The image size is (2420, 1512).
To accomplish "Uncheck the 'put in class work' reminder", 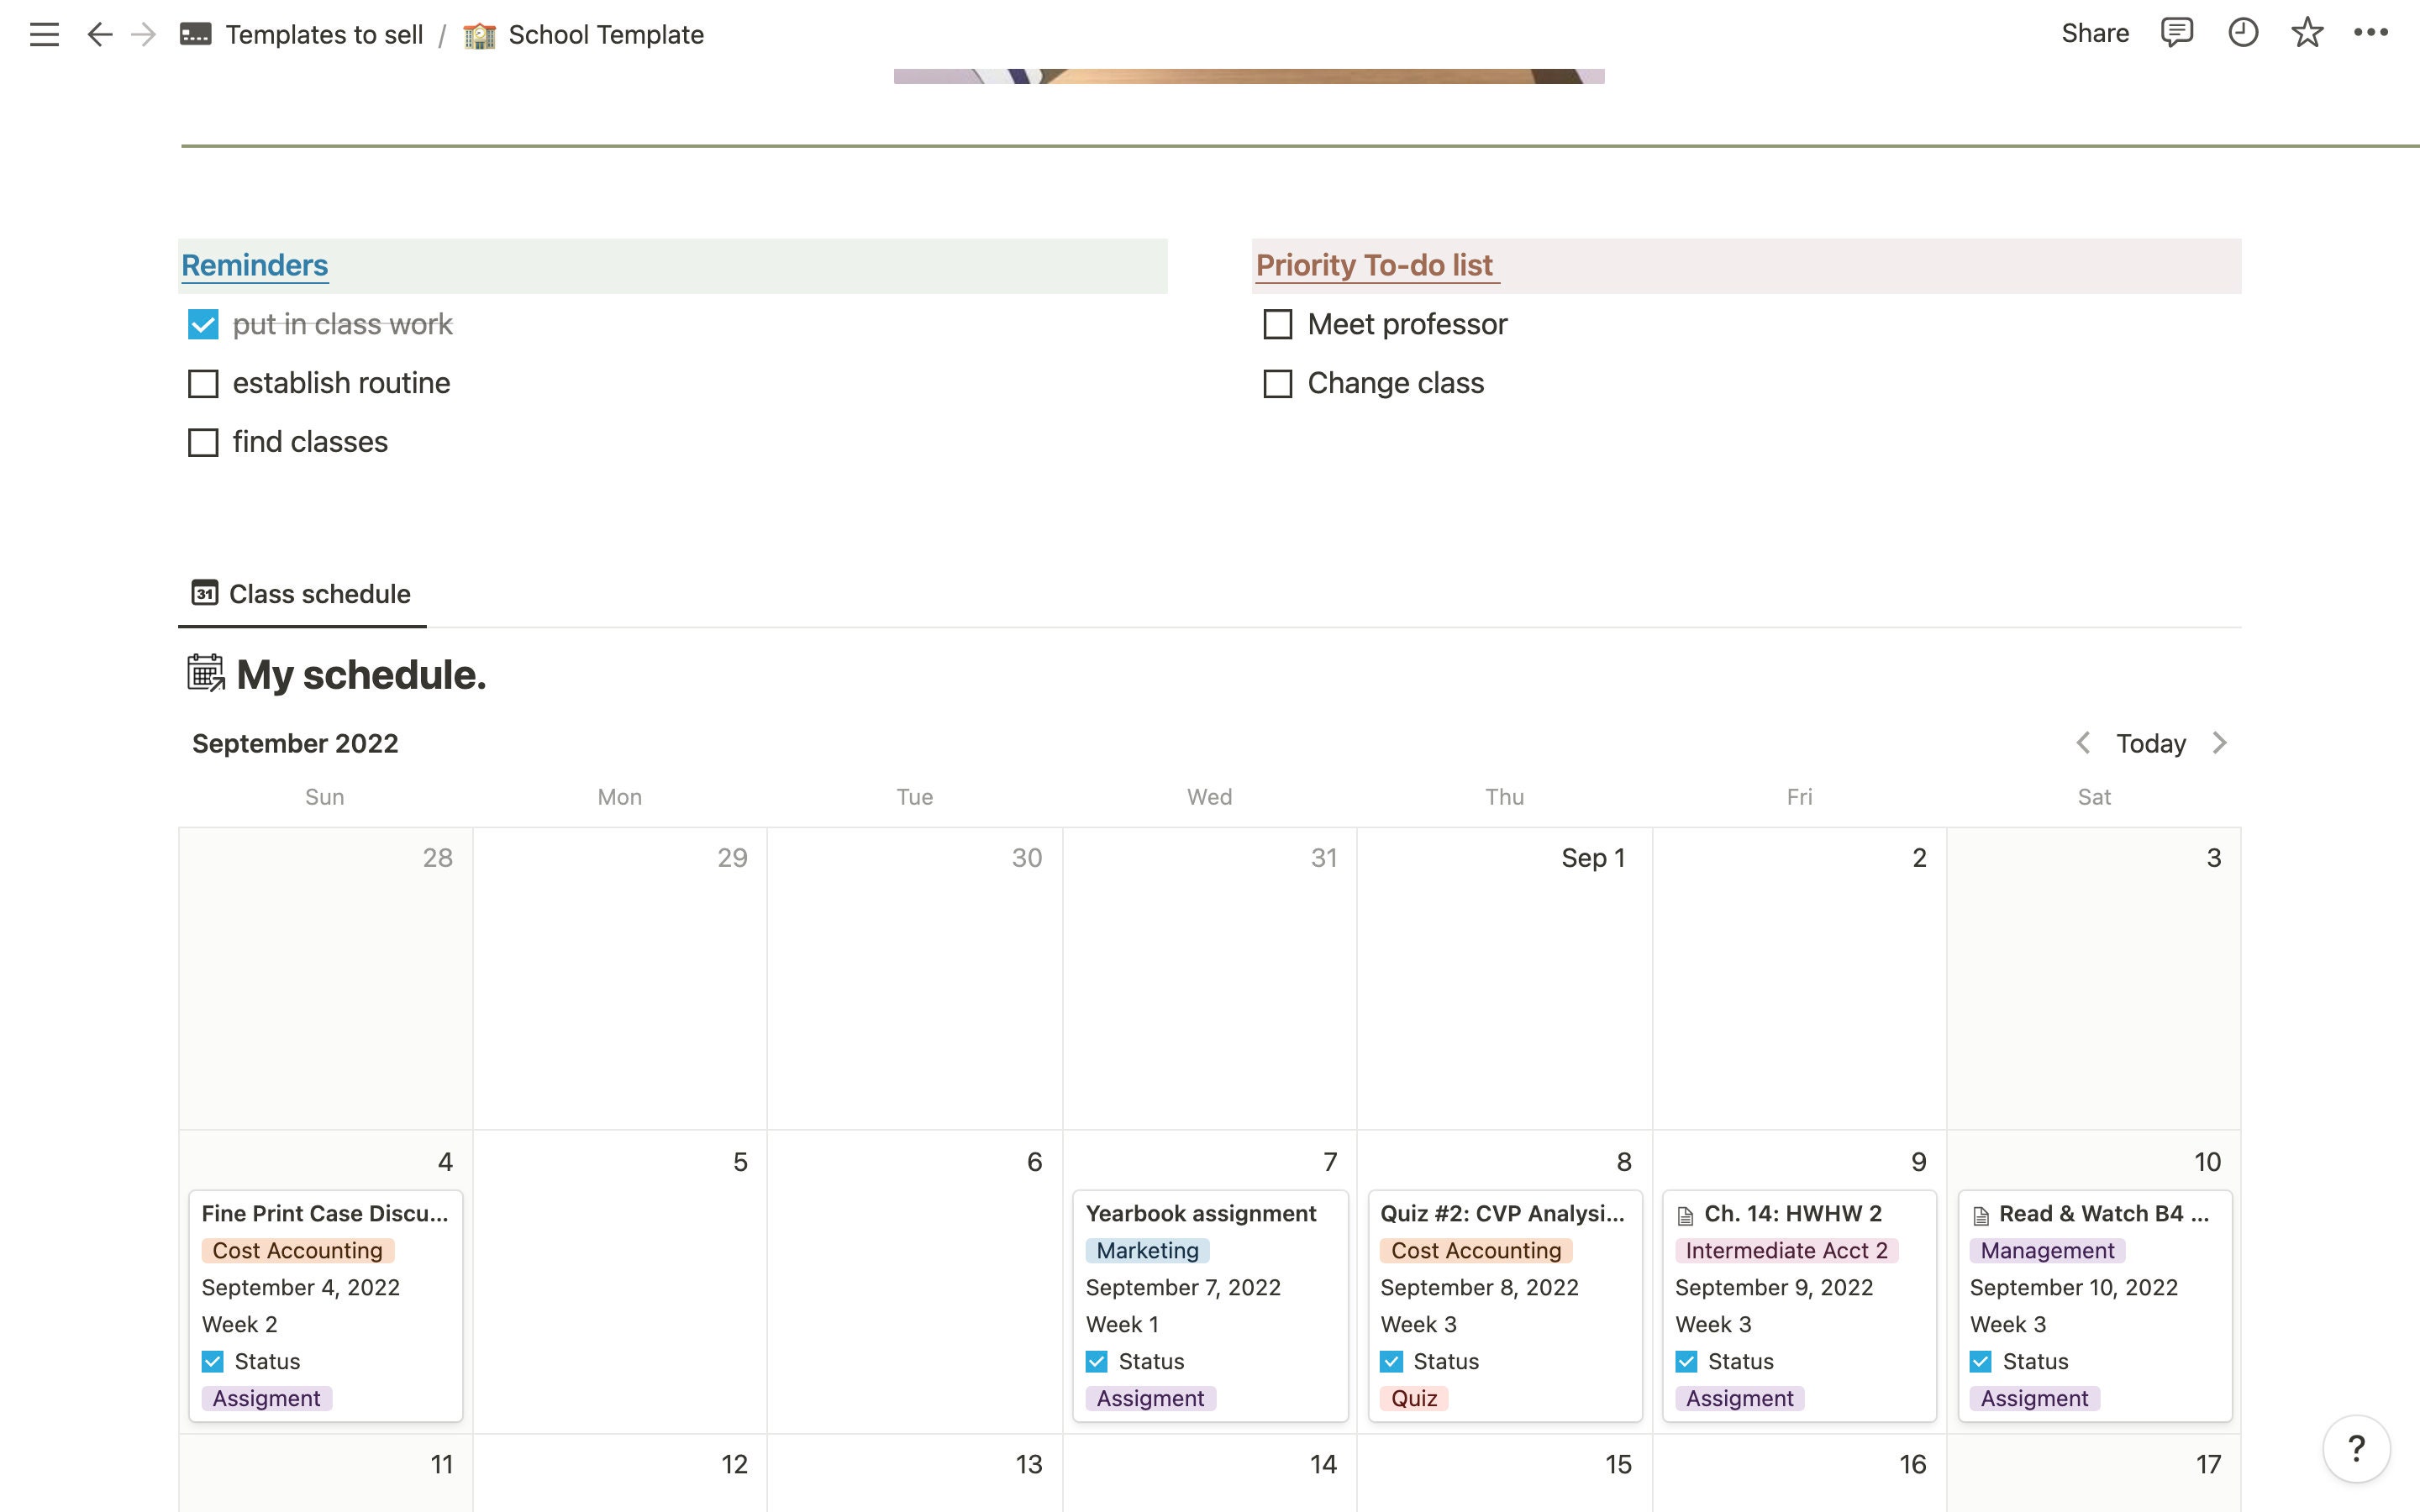I will pyautogui.click(x=203, y=325).
